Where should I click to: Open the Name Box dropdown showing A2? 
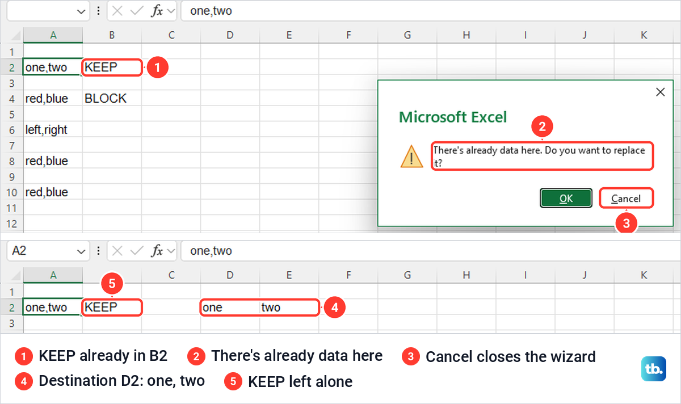82,250
